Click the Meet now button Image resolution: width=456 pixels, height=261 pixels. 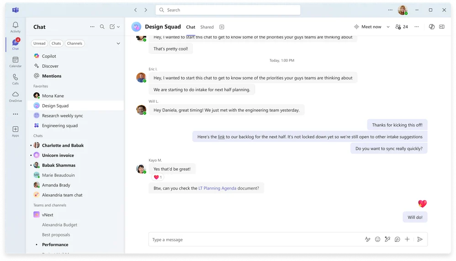(x=368, y=27)
